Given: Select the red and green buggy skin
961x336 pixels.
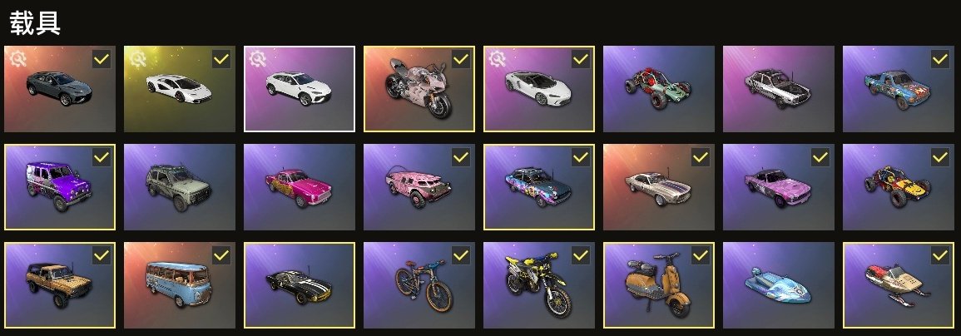Looking at the screenshot, I should point(659,89).
